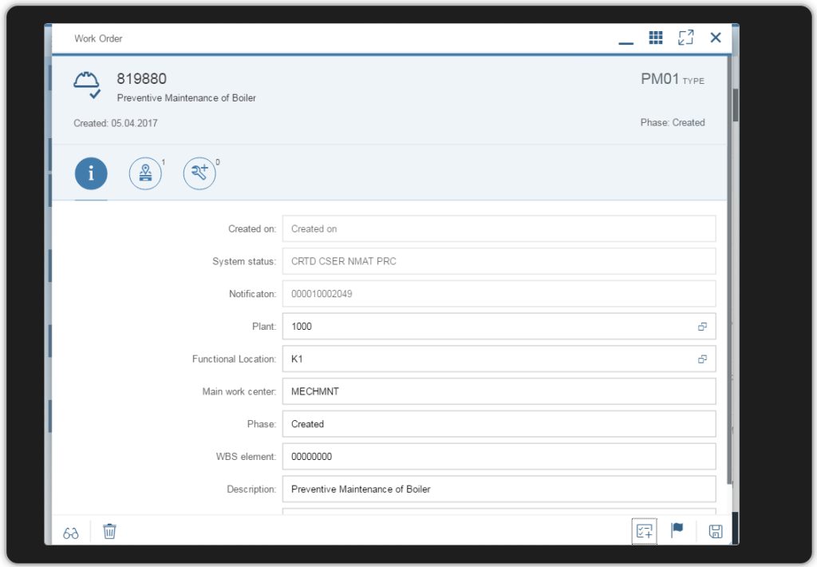Screen dimensions: 817x567
Task: Click the flag icon in footer
Action: [x=677, y=530]
